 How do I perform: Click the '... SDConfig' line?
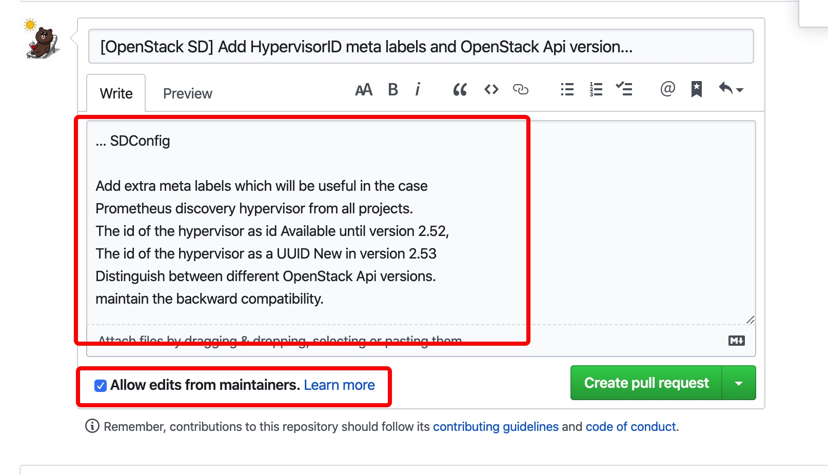pyautogui.click(x=133, y=141)
